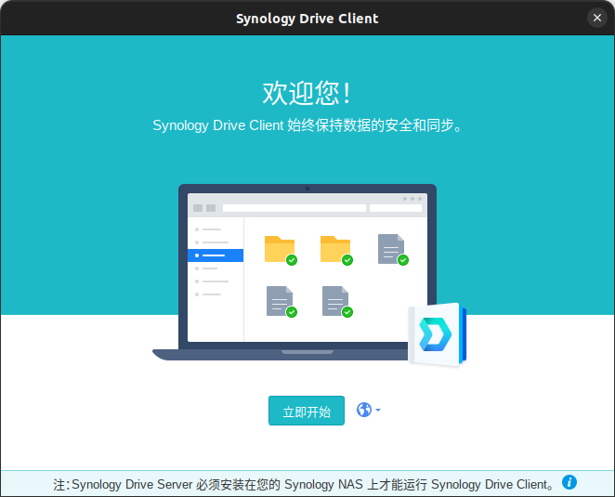Open the globe language selector dropdown
The height and width of the screenshot is (497, 615).
(368, 410)
